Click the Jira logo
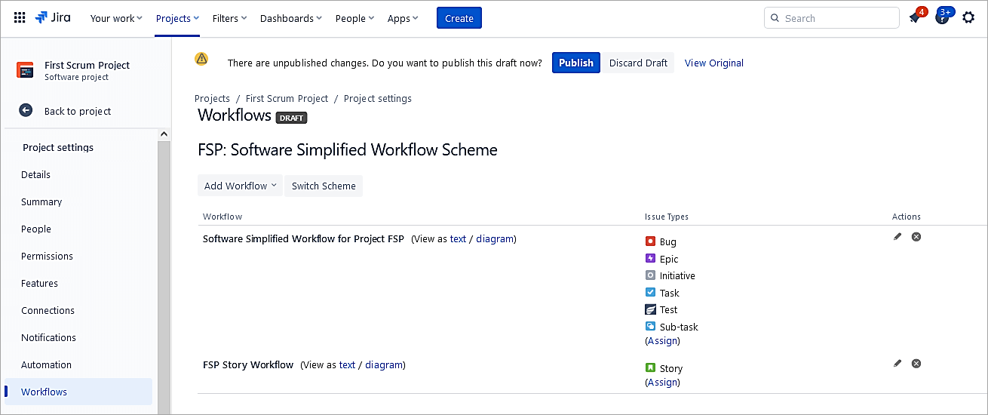 53,18
